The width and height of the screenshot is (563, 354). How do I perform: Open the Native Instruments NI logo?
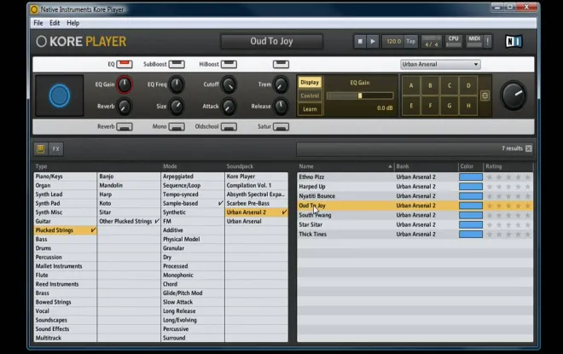pos(514,41)
